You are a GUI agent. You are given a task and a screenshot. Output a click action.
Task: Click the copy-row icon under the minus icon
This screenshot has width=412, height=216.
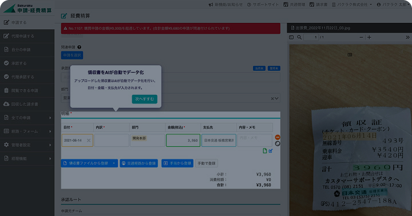point(278,143)
